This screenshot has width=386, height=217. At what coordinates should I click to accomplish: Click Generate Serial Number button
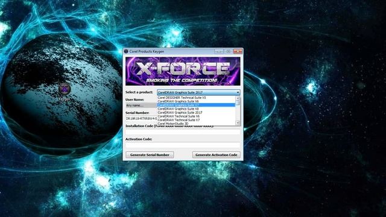(x=150, y=155)
